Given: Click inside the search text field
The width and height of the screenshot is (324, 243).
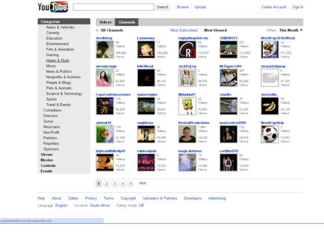Looking at the screenshot, I should [x=113, y=7].
